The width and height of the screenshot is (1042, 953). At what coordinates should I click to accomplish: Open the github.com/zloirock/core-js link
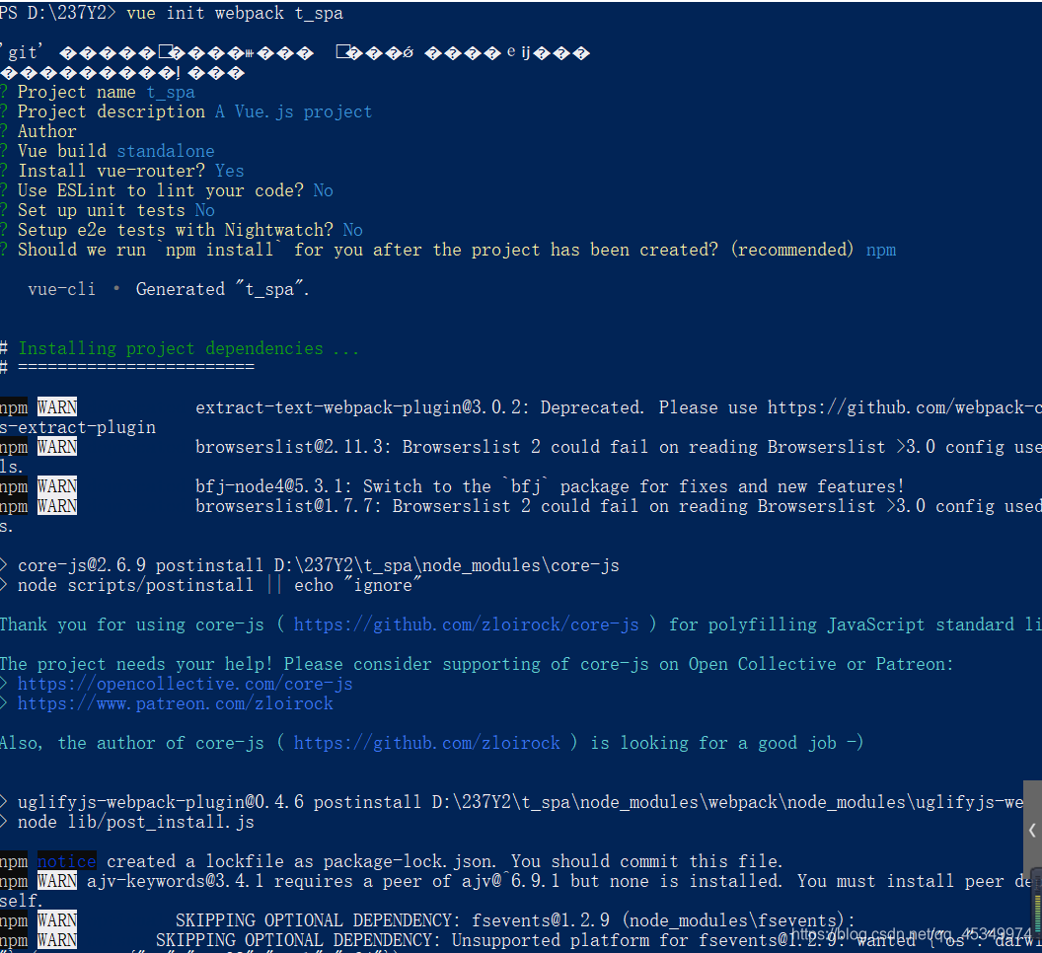466,624
